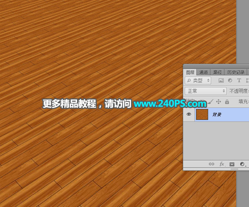
Task: Click the 不透明度 opacity label
Action: click(239, 91)
